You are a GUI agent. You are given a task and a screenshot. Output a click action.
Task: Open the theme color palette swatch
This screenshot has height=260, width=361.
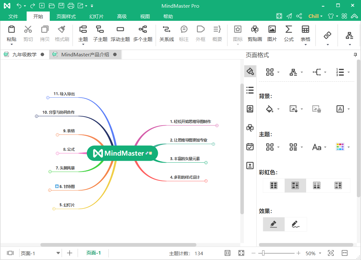pos(340,147)
